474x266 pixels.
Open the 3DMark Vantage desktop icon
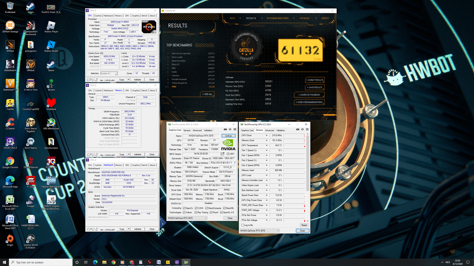[10, 27]
